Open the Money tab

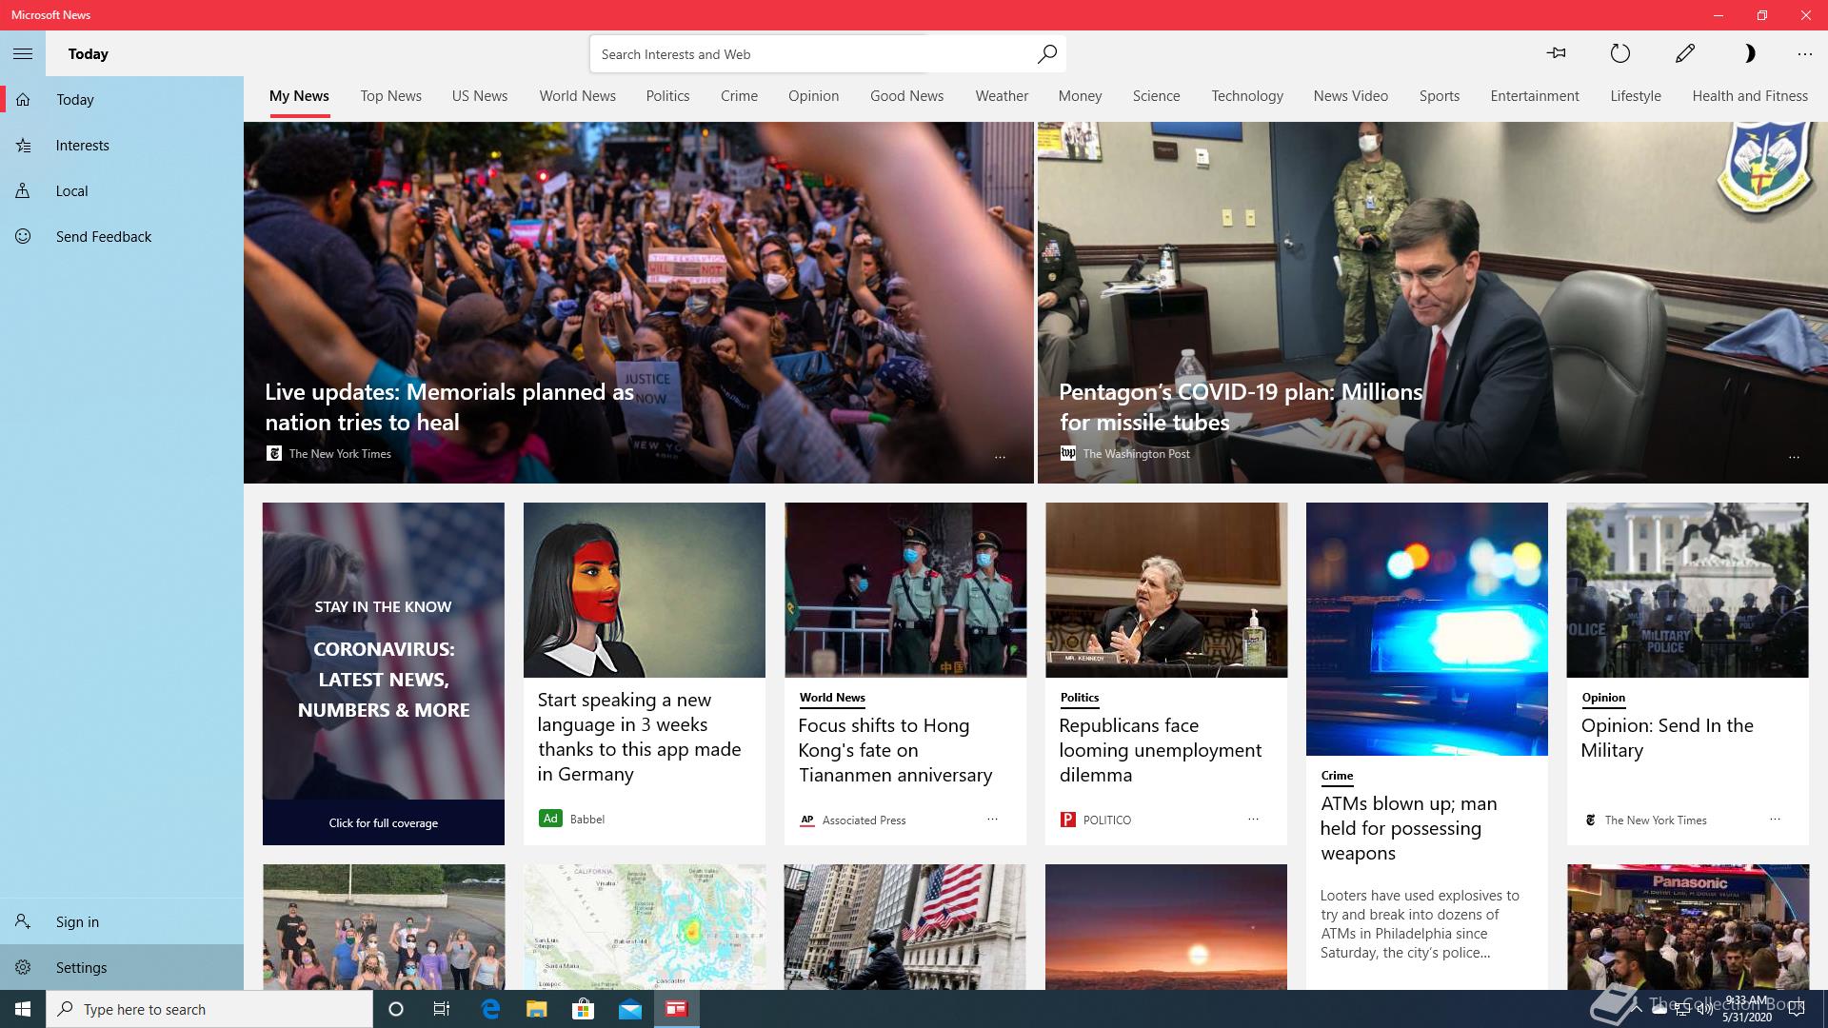click(x=1080, y=96)
